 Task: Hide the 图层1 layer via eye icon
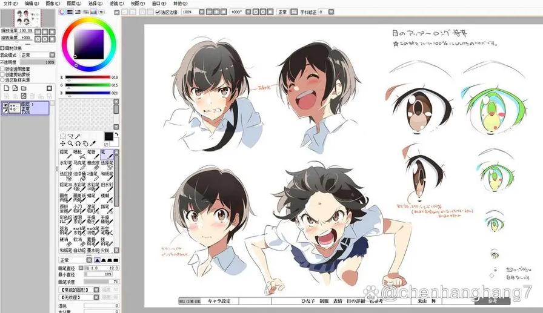point(5,105)
